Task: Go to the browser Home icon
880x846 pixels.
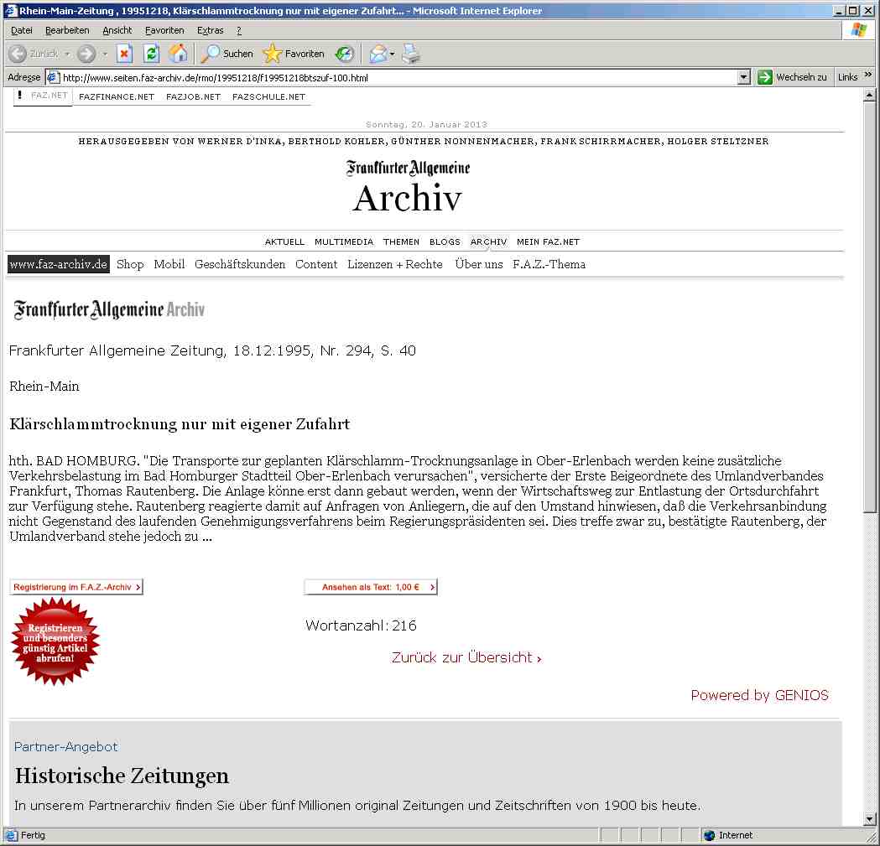Action: tap(178, 54)
